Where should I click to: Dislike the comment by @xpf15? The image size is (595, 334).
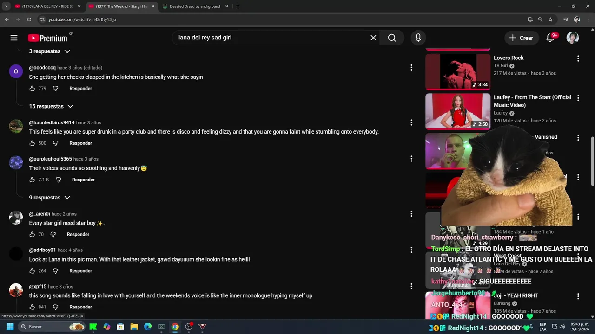point(55,307)
